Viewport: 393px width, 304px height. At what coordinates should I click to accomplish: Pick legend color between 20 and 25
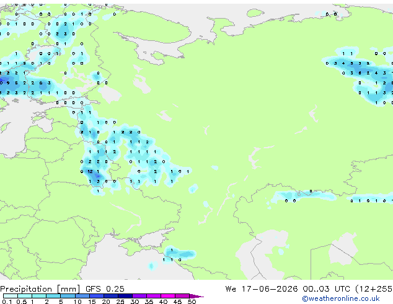click(x=111, y=296)
